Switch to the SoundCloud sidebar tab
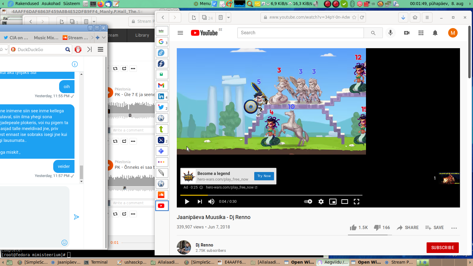 162,195
